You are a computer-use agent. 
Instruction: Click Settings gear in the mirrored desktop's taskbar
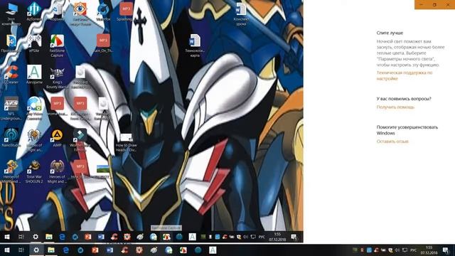point(36,237)
